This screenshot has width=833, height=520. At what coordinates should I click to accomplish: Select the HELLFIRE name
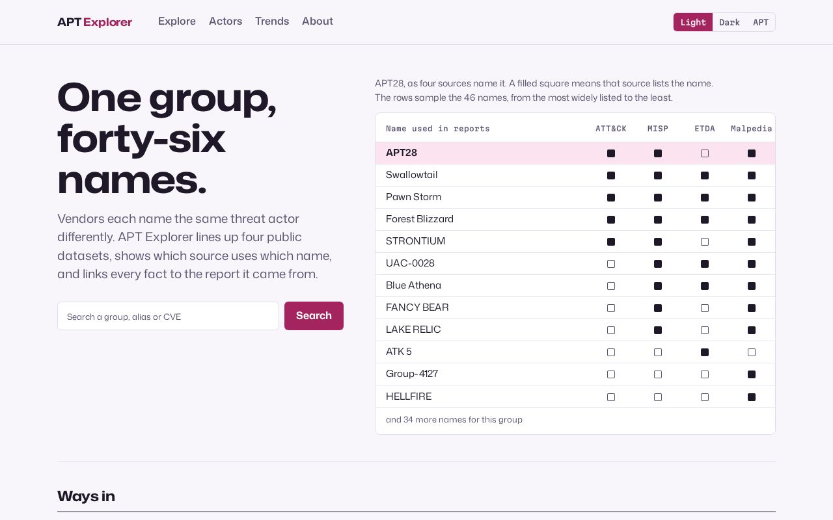(409, 396)
